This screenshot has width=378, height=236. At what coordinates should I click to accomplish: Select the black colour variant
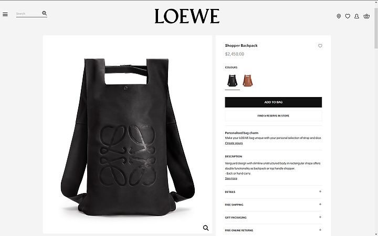coord(232,81)
